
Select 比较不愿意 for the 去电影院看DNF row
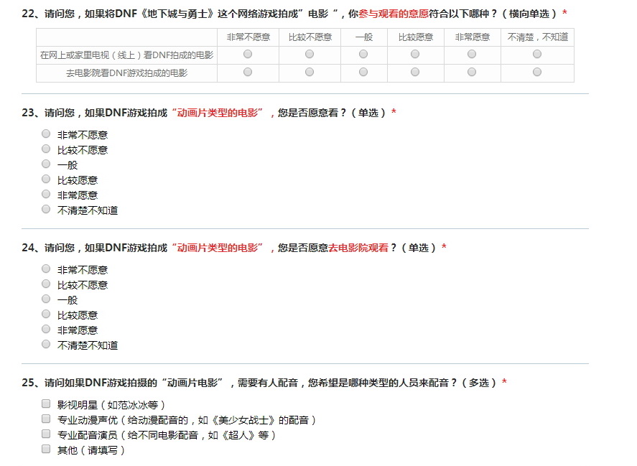[310, 72]
